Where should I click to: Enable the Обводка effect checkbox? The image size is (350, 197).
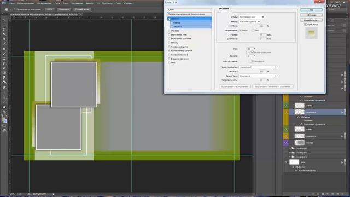click(x=169, y=31)
